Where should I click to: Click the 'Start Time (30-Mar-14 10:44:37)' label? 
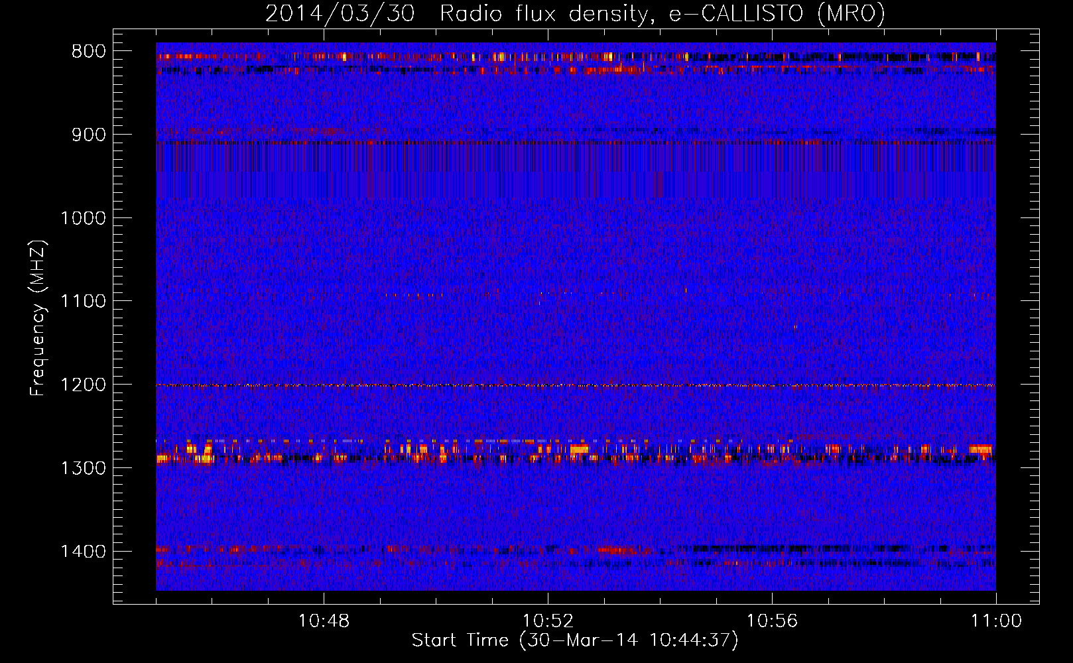(575, 640)
